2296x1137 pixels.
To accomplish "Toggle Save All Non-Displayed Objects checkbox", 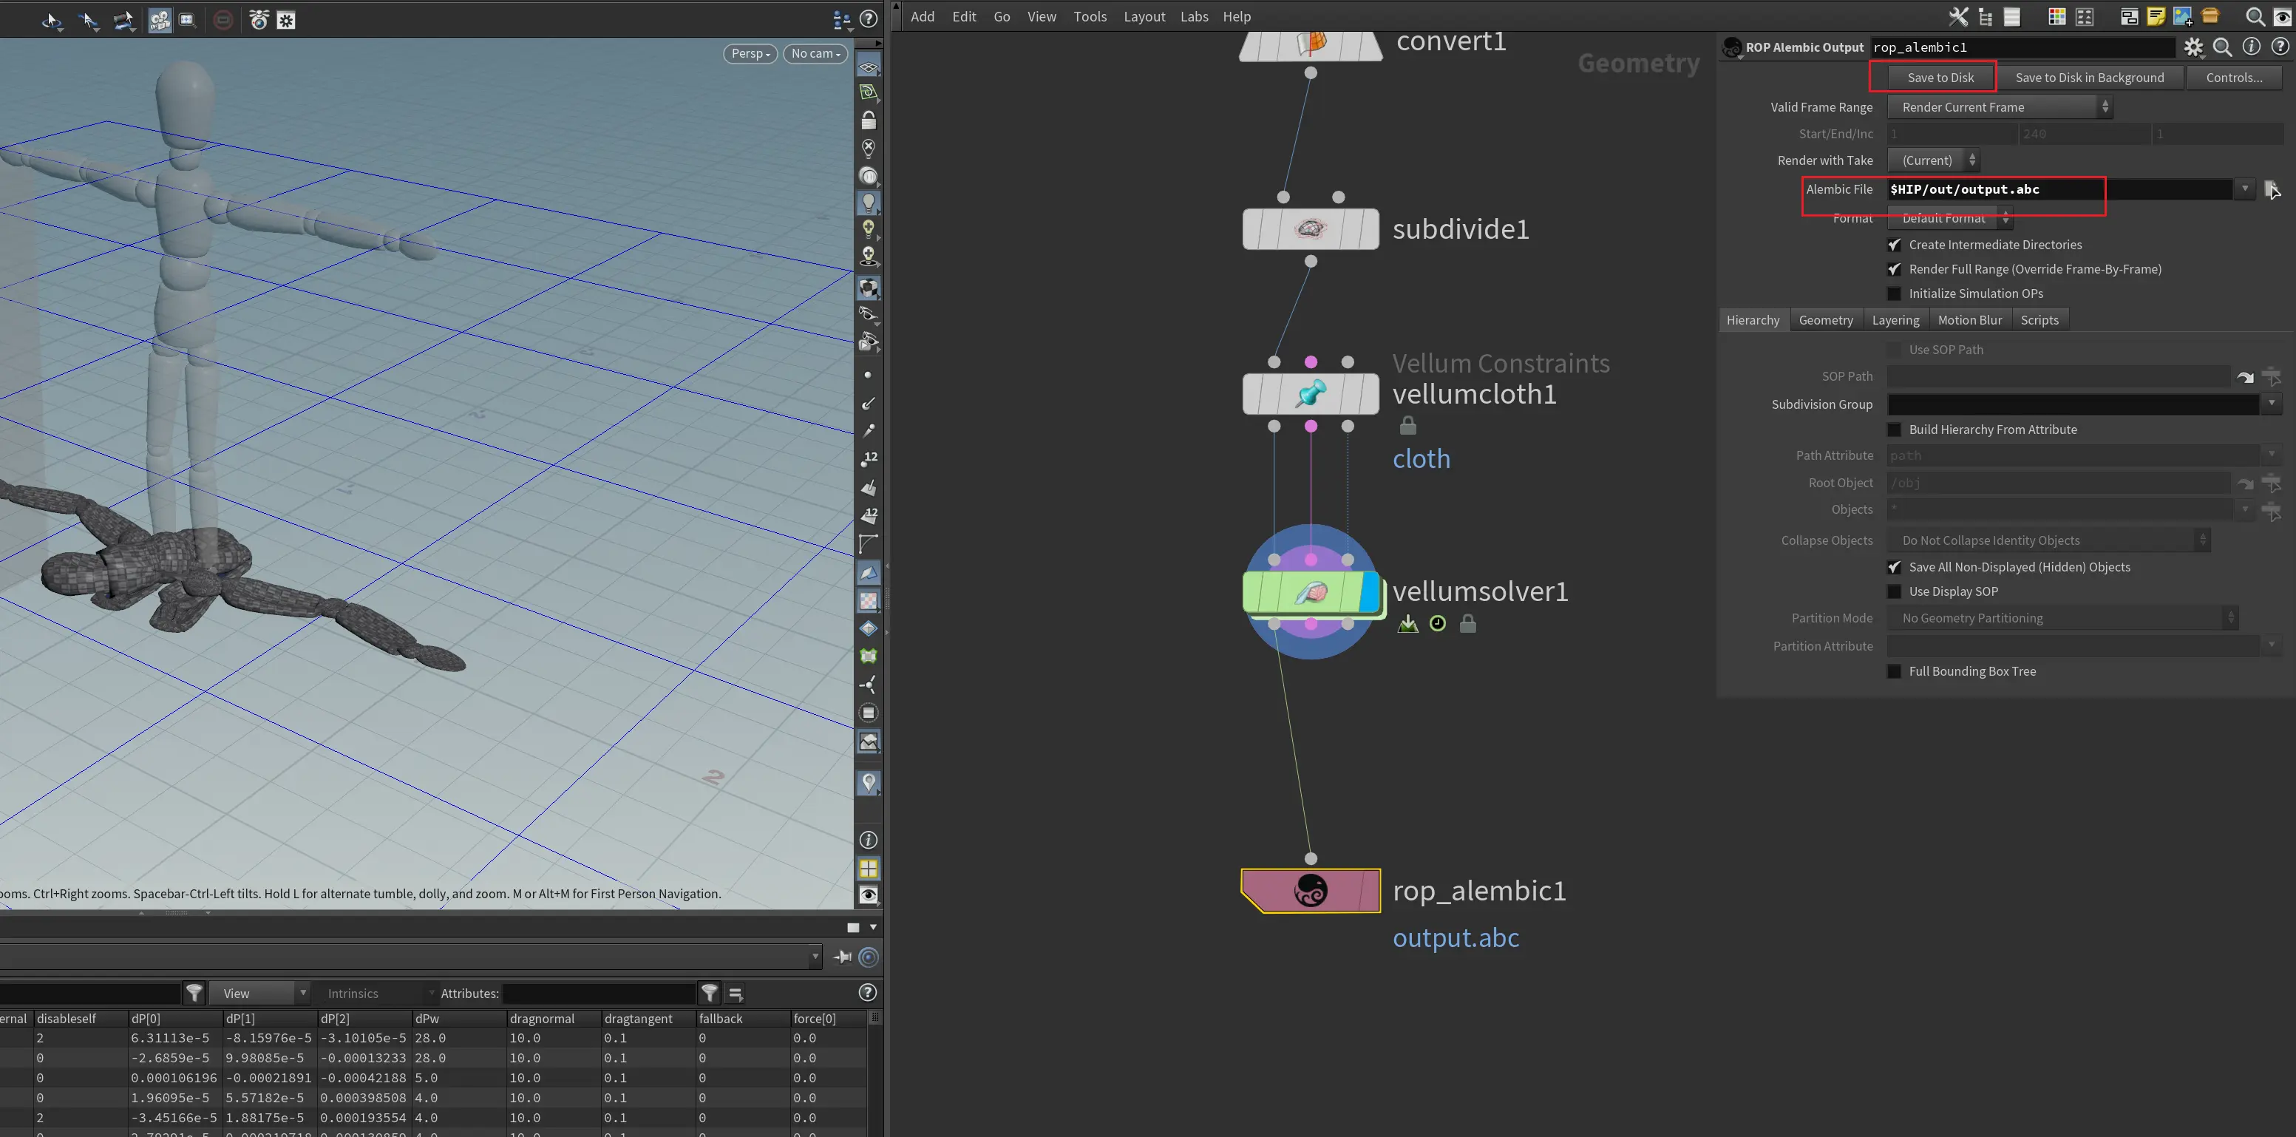I will (x=1894, y=567).
